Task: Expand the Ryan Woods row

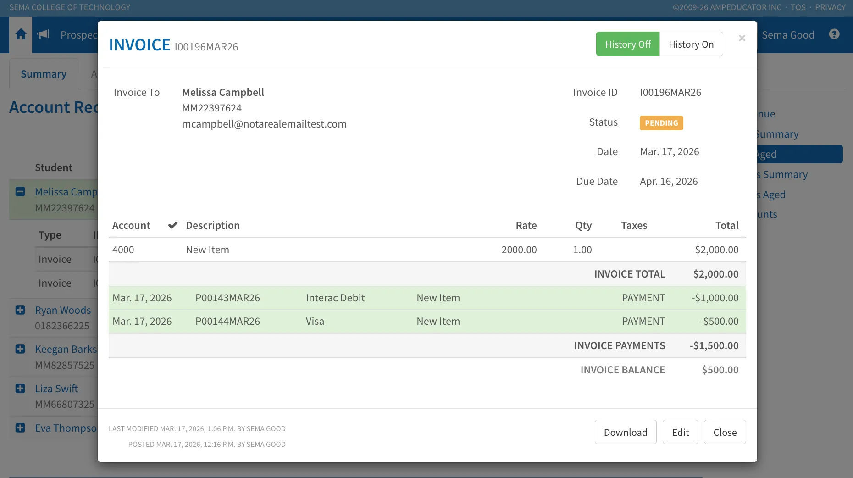Action: tap(20, 310)
